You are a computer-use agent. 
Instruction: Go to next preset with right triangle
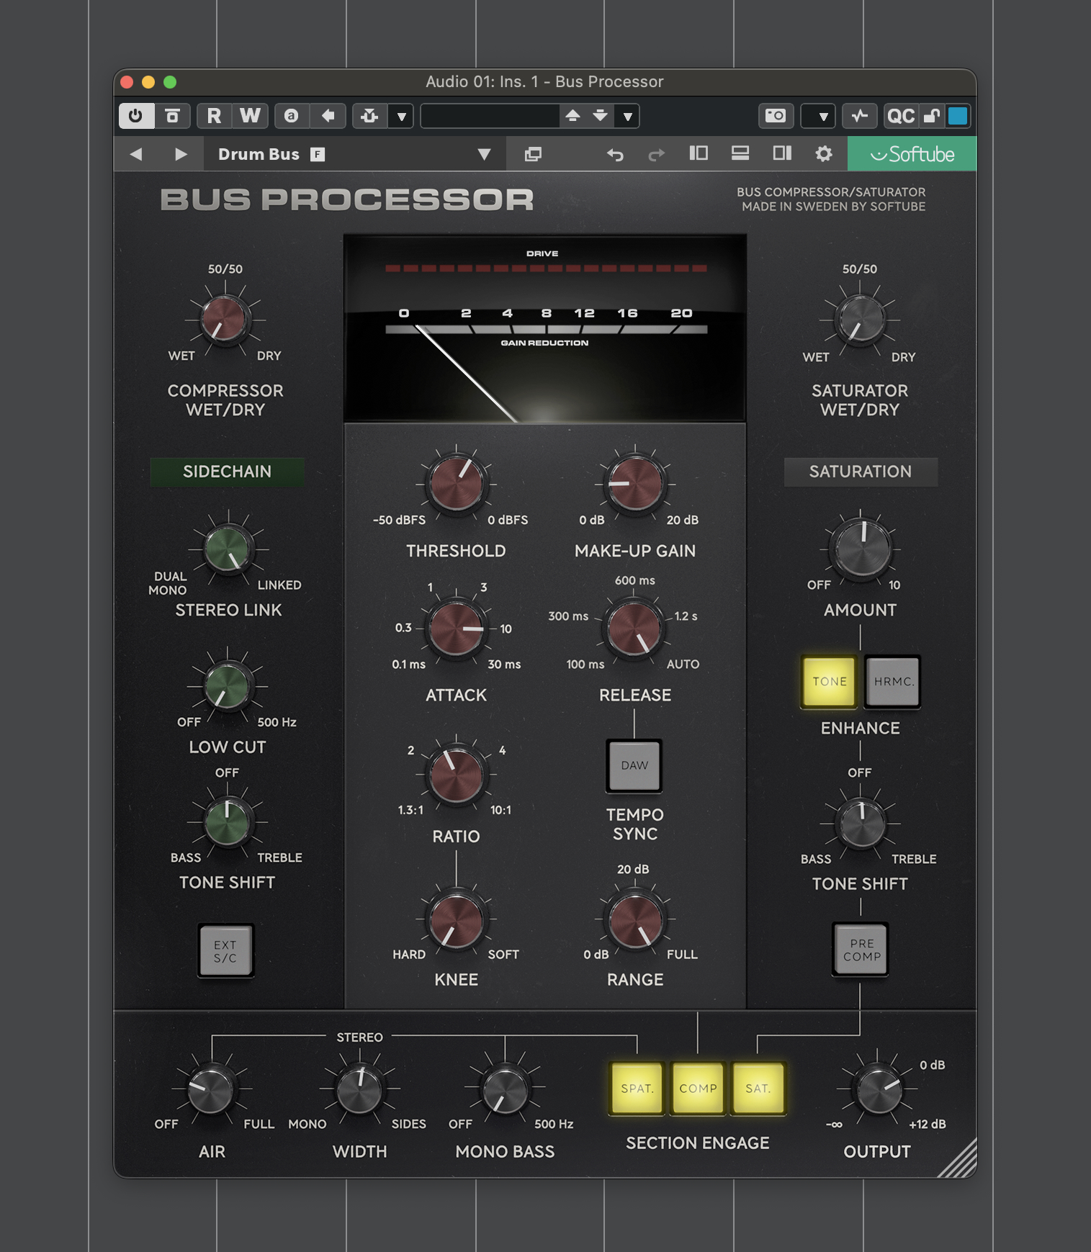pyautogui.click(x=181, y=154)
